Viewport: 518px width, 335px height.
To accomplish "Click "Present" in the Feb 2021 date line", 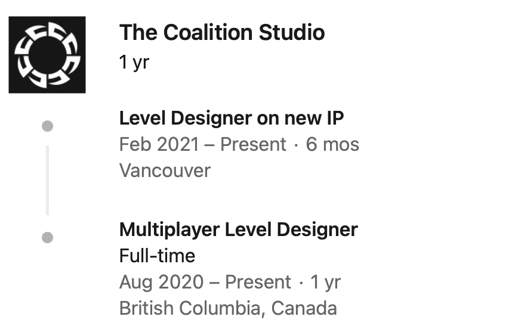I will click(x=254, y=145).
